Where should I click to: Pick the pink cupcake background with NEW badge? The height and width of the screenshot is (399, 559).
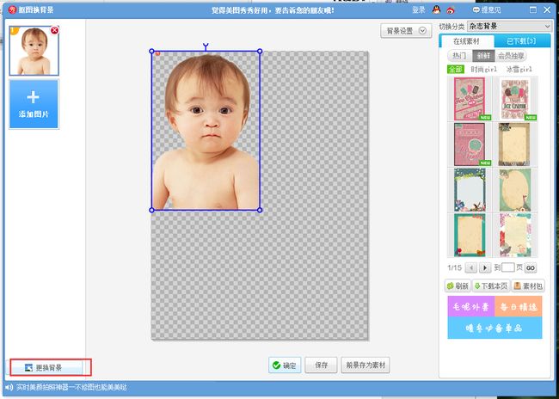point(470,144)
